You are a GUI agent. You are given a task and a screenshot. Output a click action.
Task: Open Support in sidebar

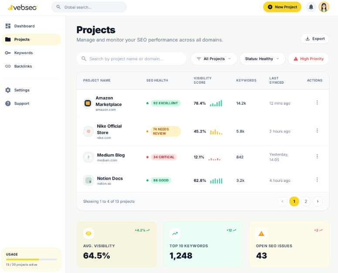31,104
